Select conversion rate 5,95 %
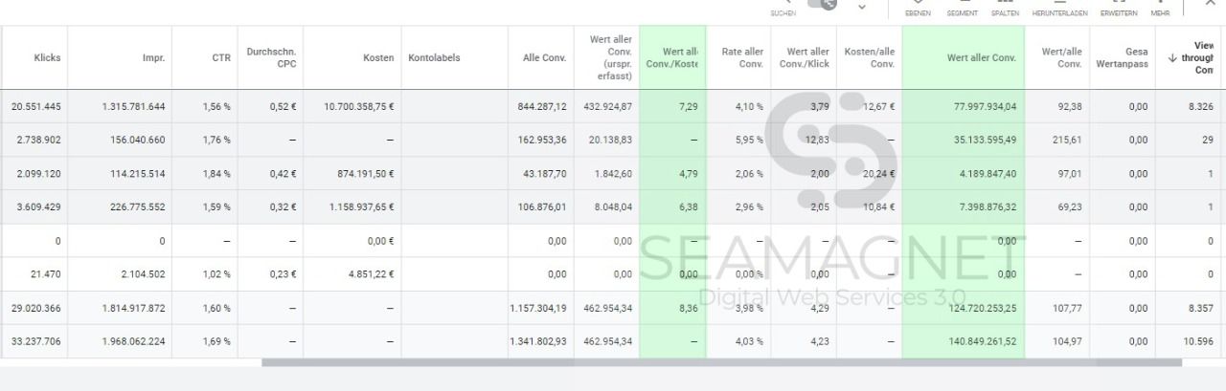This screenshot has width=1226, height=391. click(749, 140)
